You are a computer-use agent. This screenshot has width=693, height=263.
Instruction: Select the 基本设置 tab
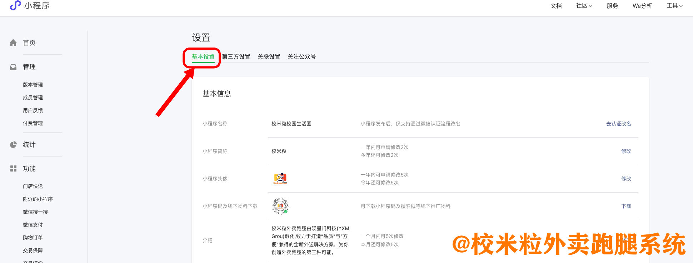(203, 56)
